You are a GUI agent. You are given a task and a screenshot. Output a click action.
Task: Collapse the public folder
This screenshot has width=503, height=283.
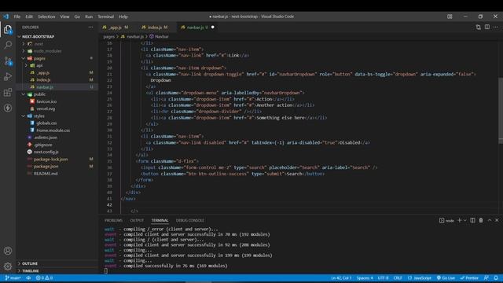(24, 94)
